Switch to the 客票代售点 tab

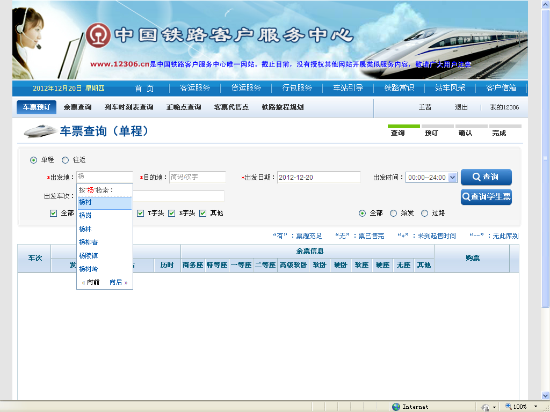tap(231, 107)
